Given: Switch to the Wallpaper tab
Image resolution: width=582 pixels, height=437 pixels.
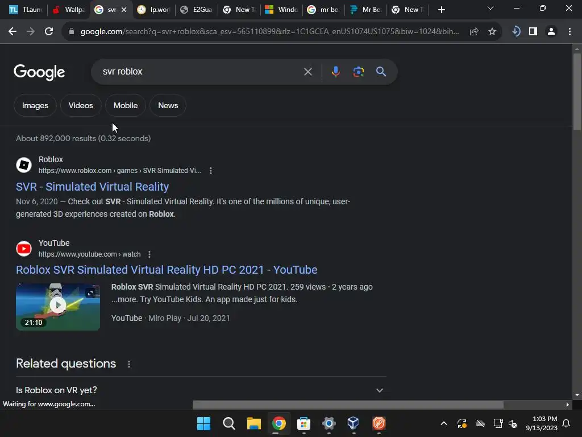Looking at the screenshot, I should point(69,10).
